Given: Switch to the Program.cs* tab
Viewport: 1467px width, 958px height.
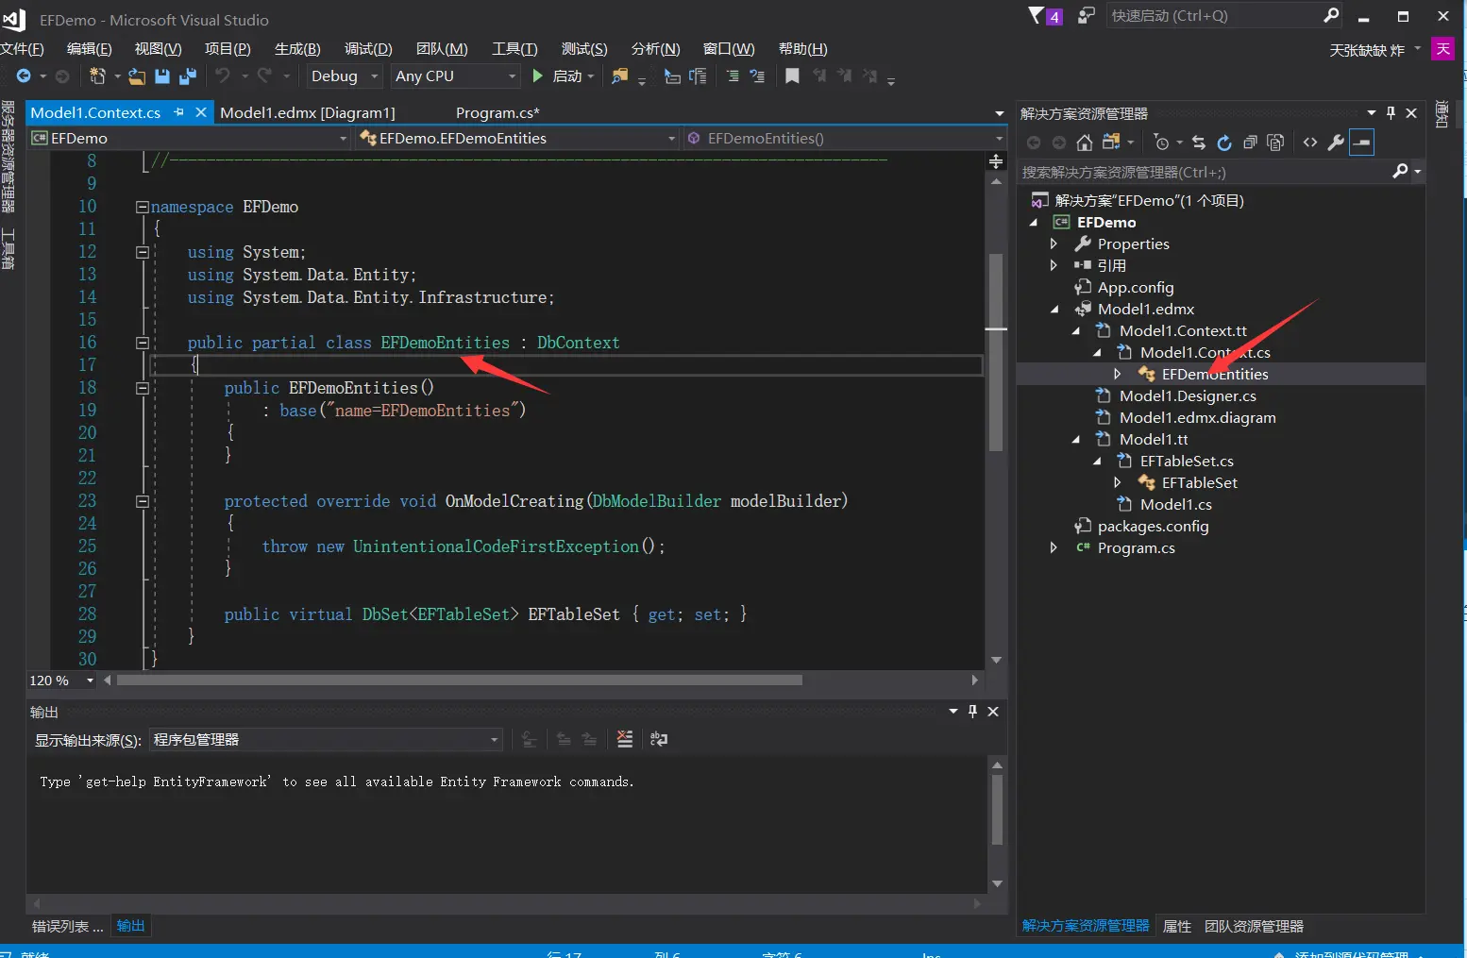Looking at the screenshot, I should point(497,113).
